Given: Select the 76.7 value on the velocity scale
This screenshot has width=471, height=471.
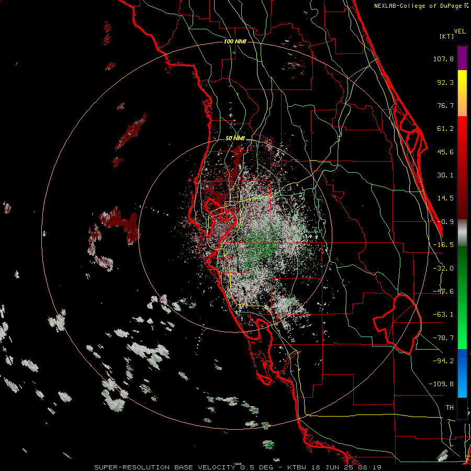Looking at the screenshot, I should click(x=445, y=105).
